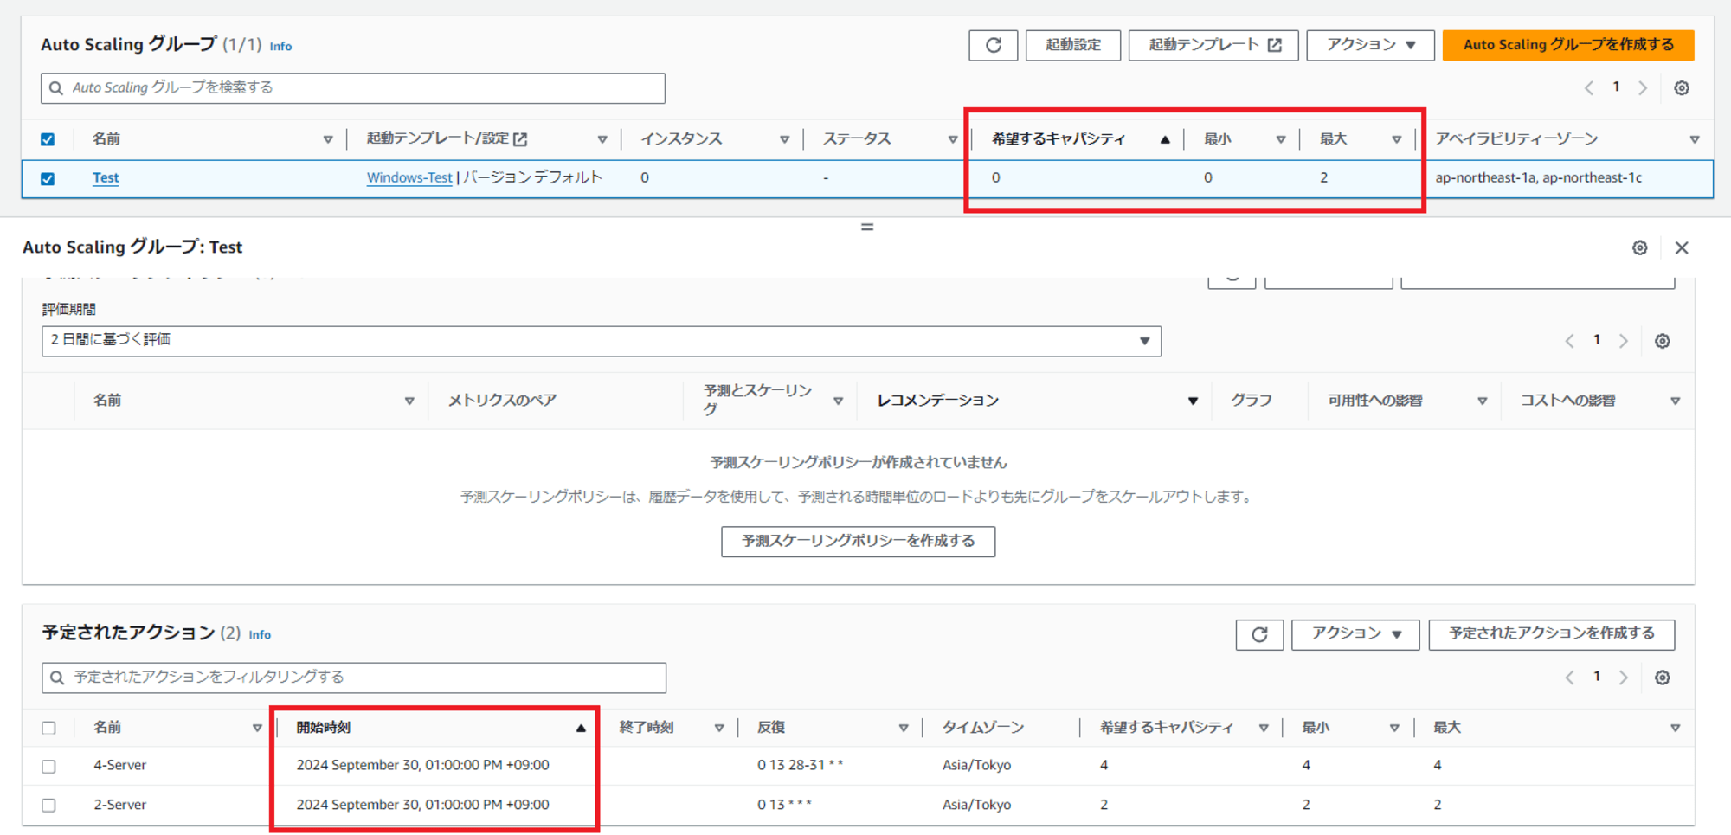The height and width of the screenshot is (835, 1731).
Task: Sort groups by 最小 column arrow
Action: [1280, 139]
